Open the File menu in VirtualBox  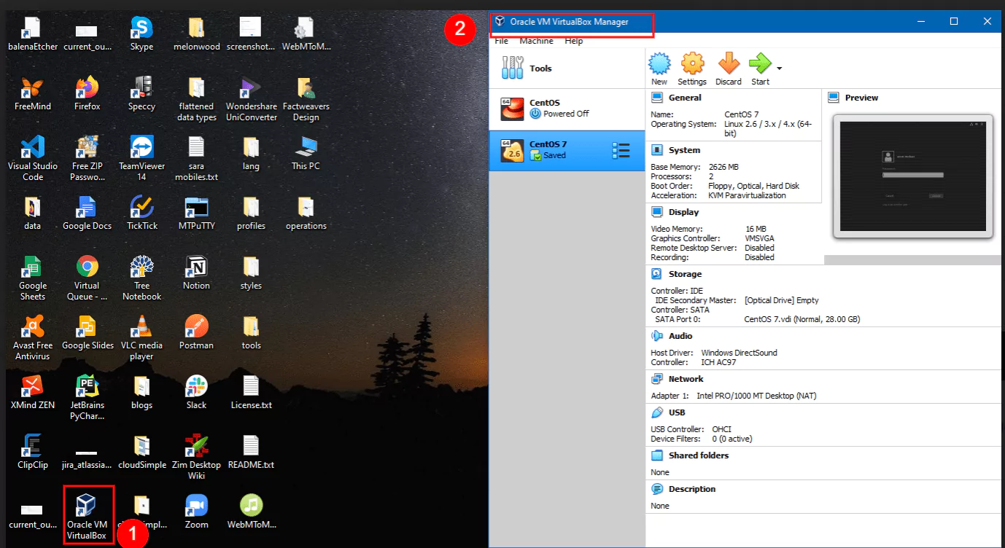[502, 42]
